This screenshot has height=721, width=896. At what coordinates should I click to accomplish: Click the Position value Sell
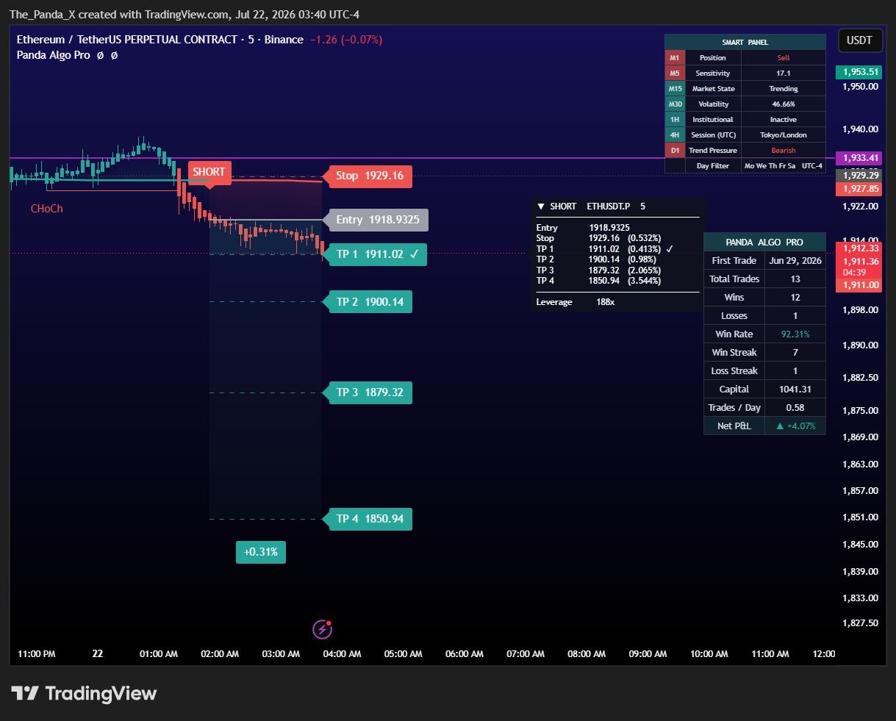[784, 57]
